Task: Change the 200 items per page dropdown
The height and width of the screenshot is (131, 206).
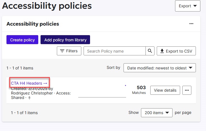Action: (156, 113)
